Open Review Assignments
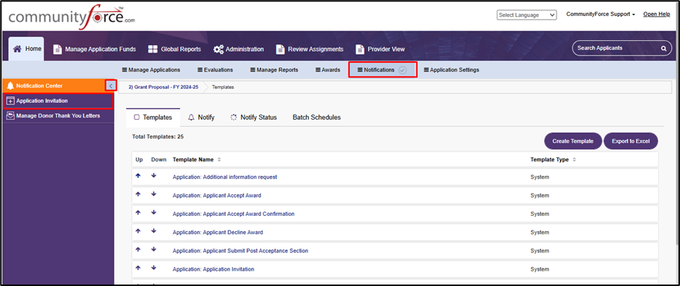 (x=310, y=50)
